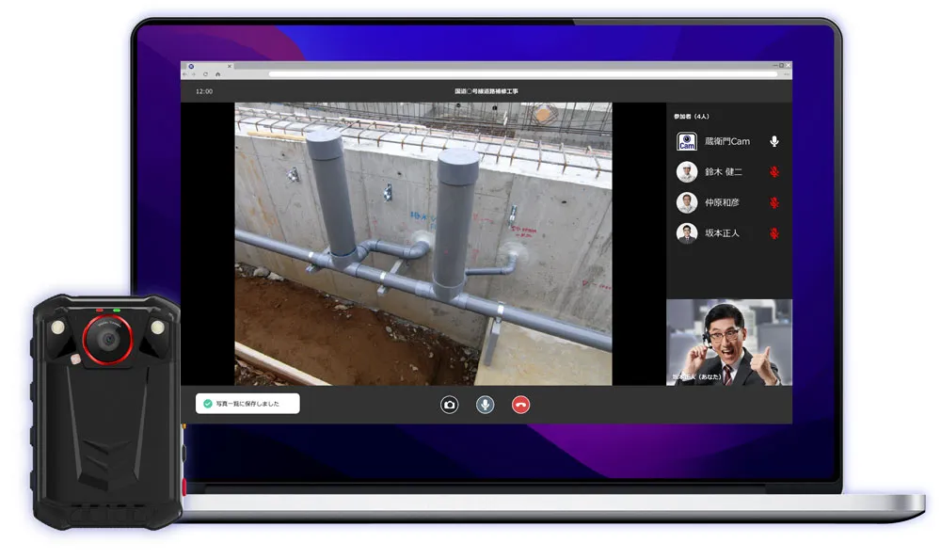Click the 写真一覧に保存しました notification
Image resolution: width=941 pixels, height=559 pixels.
coord(248,404)
